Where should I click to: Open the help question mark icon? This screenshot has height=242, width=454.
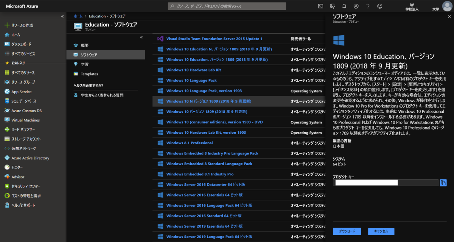[368, 6]
